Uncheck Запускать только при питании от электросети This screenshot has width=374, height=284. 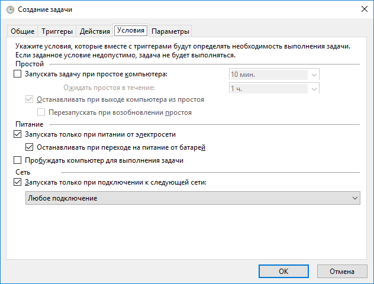coord(17,134)
